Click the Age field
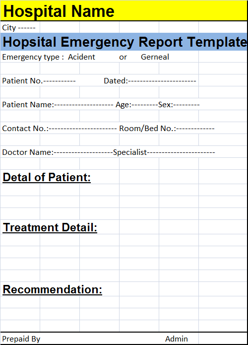The height and width of the screenshot is (345, 248). 137,105
